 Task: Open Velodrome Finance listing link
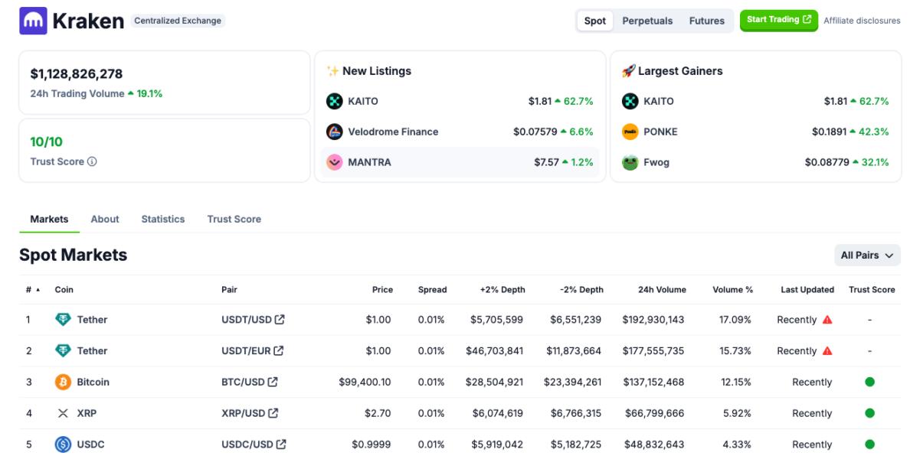(393, 132)
